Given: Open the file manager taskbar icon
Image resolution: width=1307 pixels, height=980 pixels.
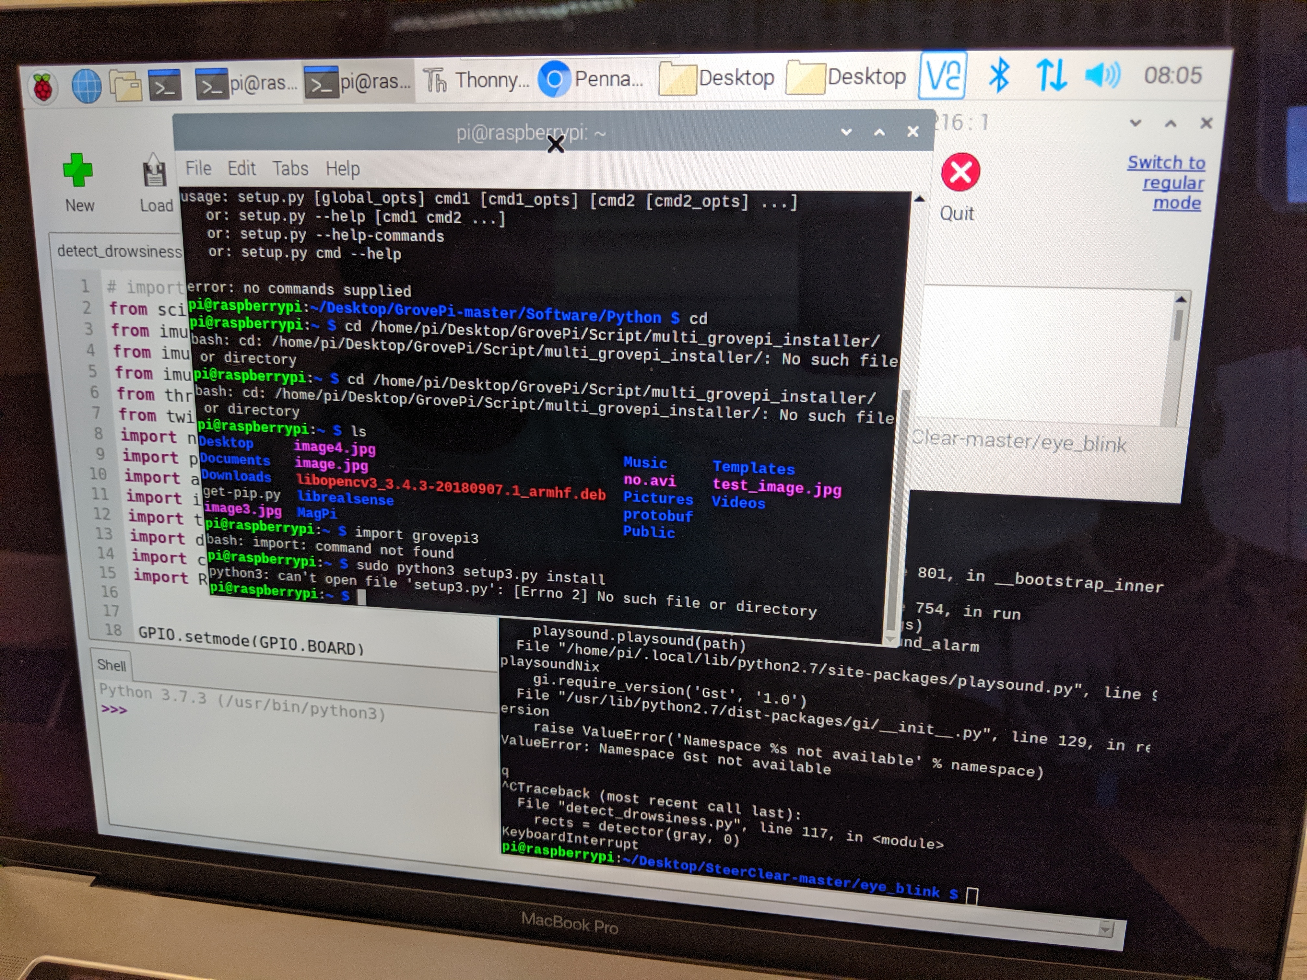Looking at the screenshot, I should pyautogui.click(x=126, y=86).
